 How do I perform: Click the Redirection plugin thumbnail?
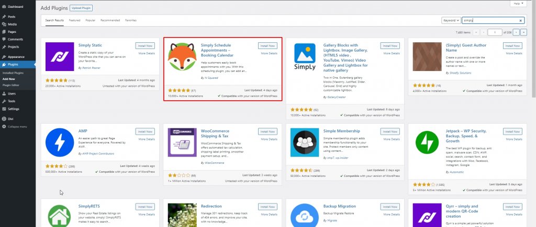[182, 215]
